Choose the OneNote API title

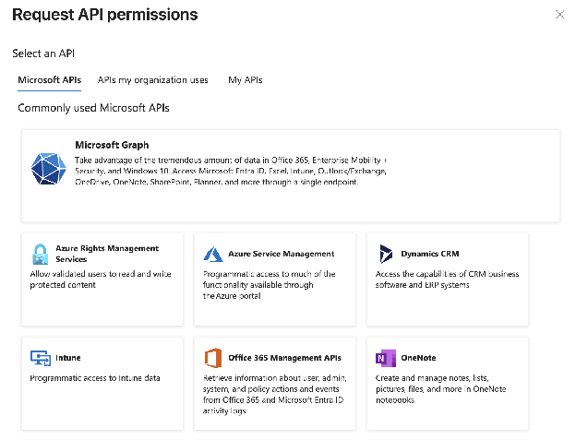coord(418,358)
